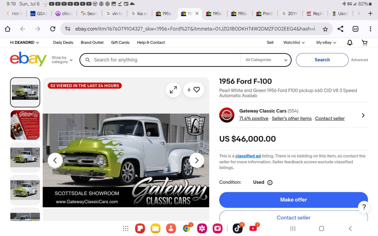Open Gift Cards link
This screenshot has height=236, width=378.
click(x=120, y=42)
